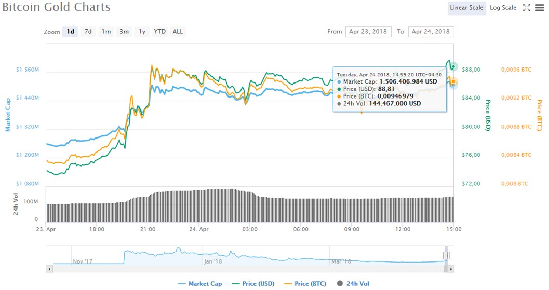Image resolution: width=549 pixels, height=290 pixels.
Task: Click Jan '18 in the navigator
Action: 213,261
